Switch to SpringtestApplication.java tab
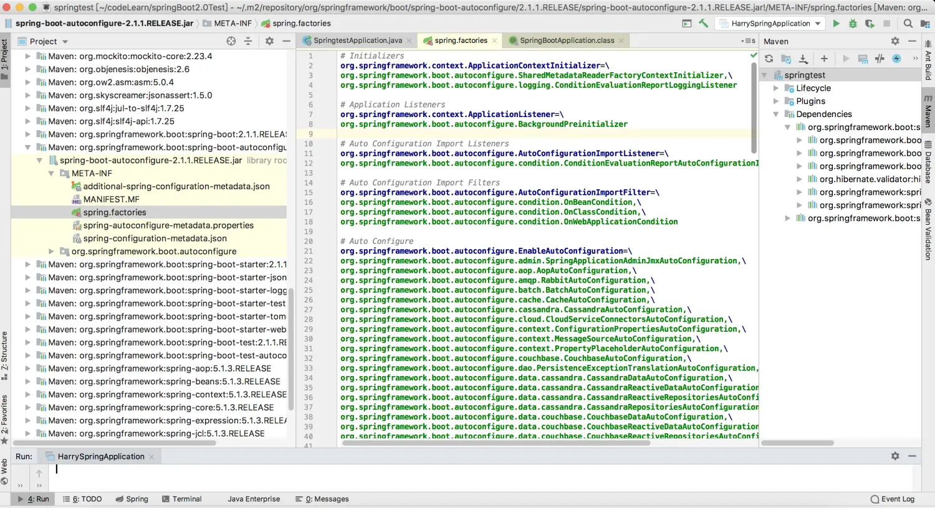Viewport: 935px width, 508px height. pos(357,40)
